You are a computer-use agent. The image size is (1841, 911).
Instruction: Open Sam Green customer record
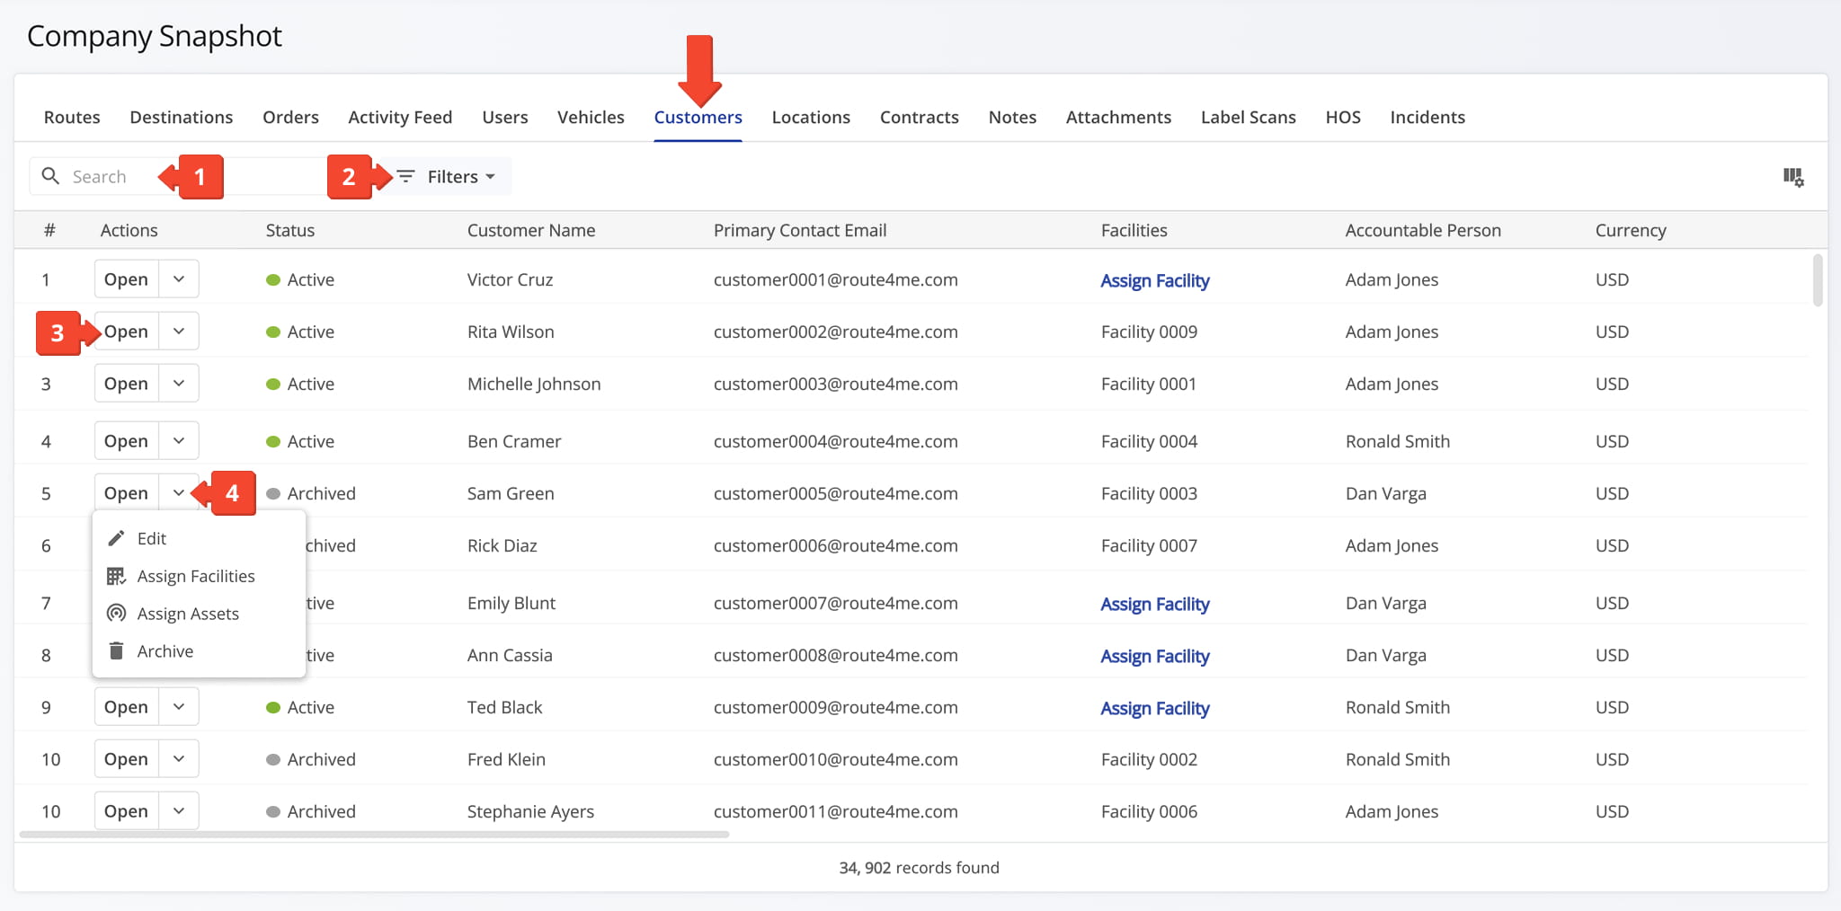126,493
